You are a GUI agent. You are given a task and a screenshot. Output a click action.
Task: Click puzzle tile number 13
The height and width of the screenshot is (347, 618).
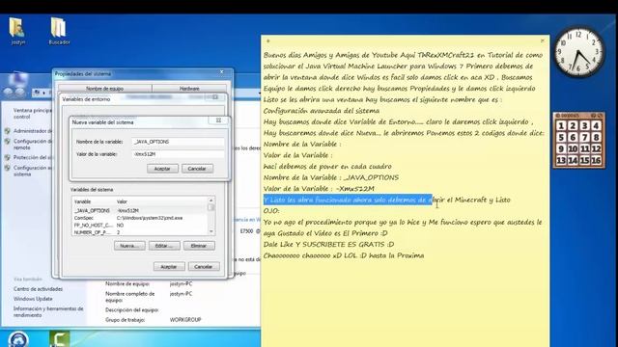click(x=561, y=160)
